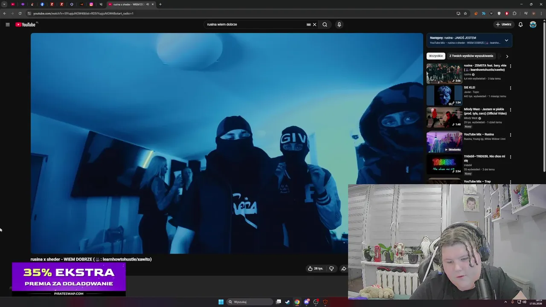Open volume control in system tray
The height and width of the screenshot is (307, 546).
524,302
